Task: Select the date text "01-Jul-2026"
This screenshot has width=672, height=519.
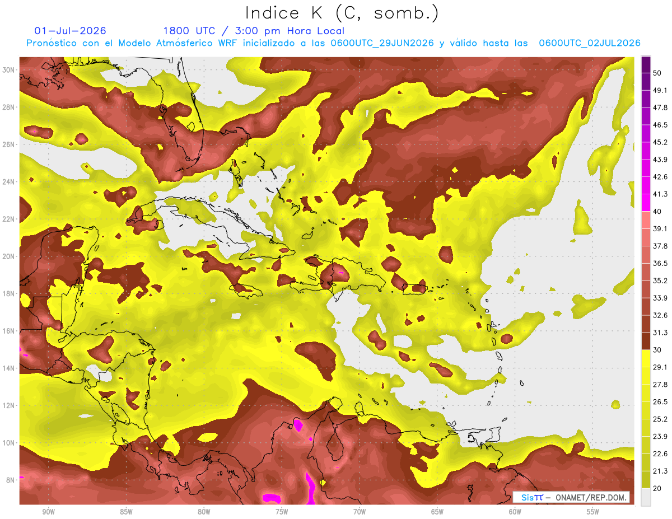Action: 70,31
